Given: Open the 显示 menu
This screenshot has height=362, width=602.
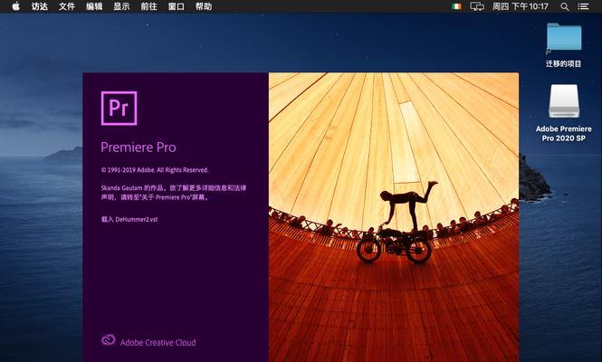Looking at the screenshot, I should 121,6.
